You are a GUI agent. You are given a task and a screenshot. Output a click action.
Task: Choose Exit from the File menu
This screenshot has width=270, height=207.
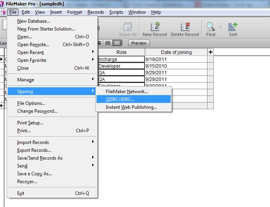pos(52,193)
